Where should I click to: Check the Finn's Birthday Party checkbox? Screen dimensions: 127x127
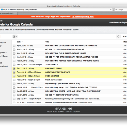(x=14, y=88)
